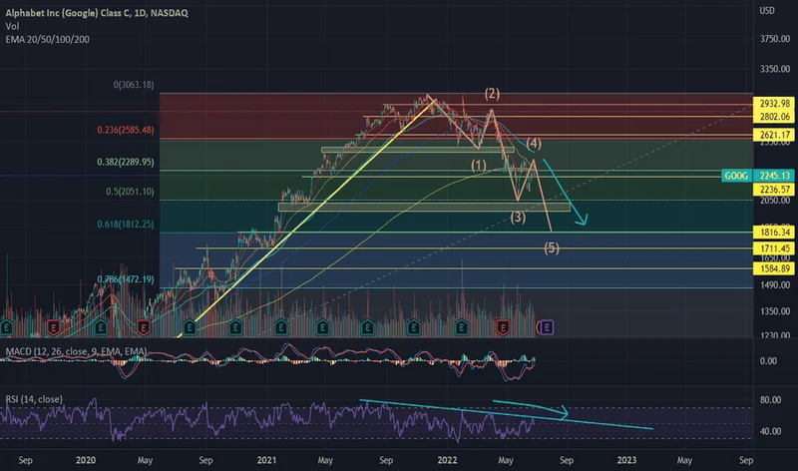This screenshot has width=798, height=471.
Task: Click the red earnings E marker near May 2022
Action: 505,326
